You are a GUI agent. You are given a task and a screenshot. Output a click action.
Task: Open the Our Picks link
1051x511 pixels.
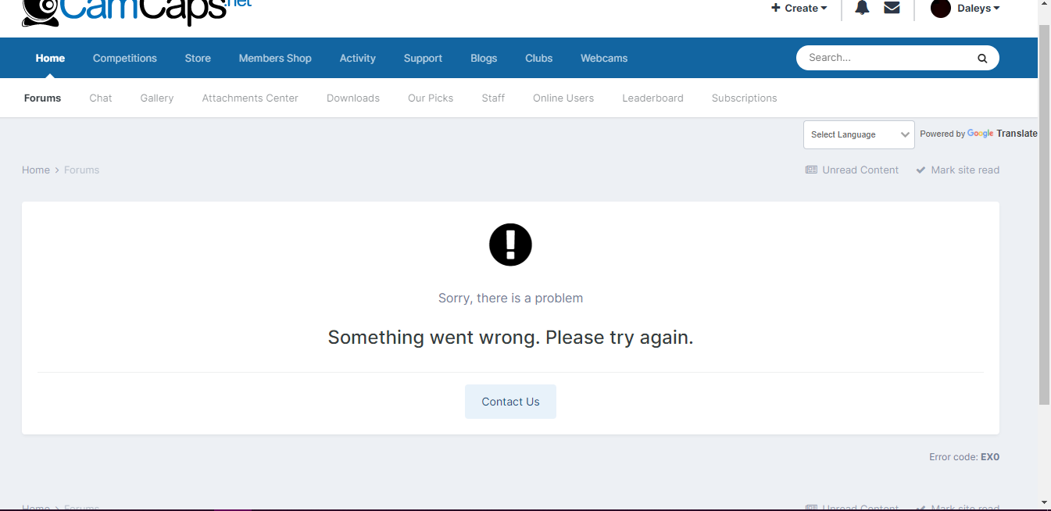pyautogui.click(x=431, y=98)
